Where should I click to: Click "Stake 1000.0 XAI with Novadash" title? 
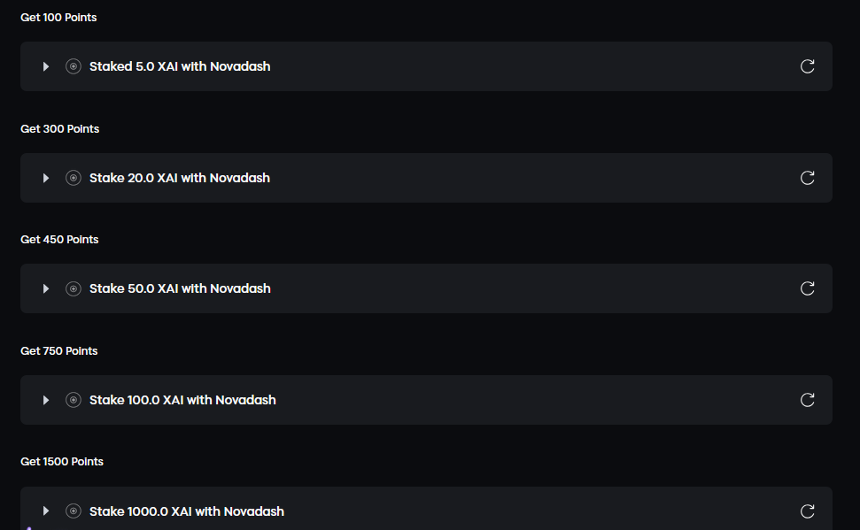[187, 511]
